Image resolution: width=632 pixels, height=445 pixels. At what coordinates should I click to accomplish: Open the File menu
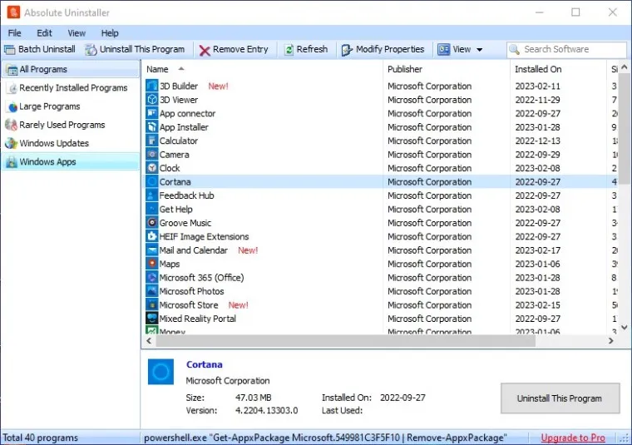pyautogui.click(x=15, y=33)
